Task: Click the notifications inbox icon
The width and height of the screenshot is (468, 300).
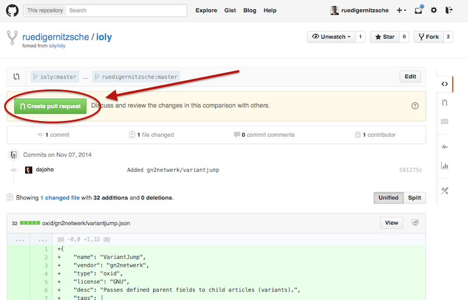Action: 418,10
